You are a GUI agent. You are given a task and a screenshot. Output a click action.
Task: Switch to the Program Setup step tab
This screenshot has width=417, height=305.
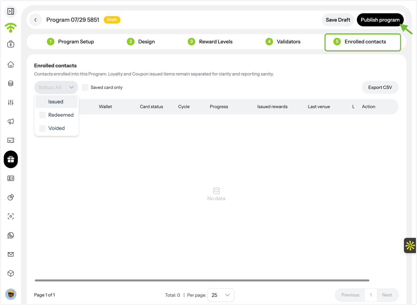tap(71, 42)
